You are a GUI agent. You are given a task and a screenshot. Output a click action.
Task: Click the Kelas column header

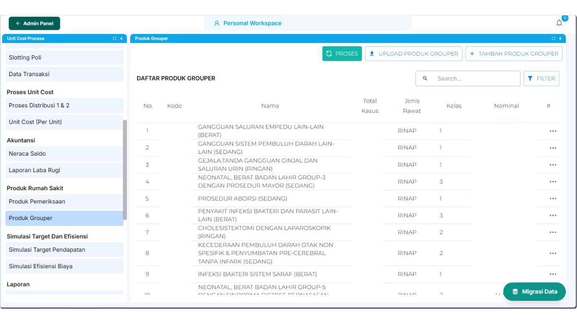(x=454, y=106)
